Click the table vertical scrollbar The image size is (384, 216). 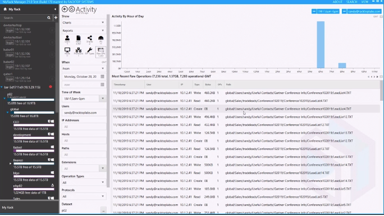(x=381, y=90)
